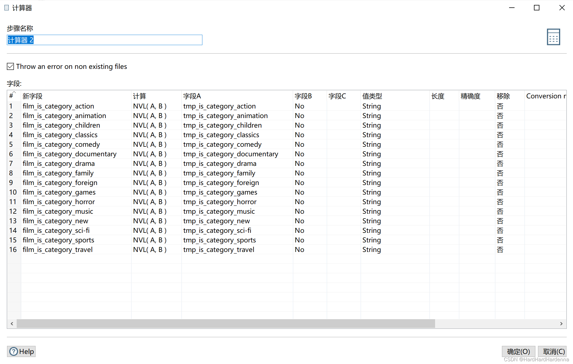This screenshot has height=364, width=573.
Task: Click NVL( A, B ) calculation in row 1
Action: [156, 106]
